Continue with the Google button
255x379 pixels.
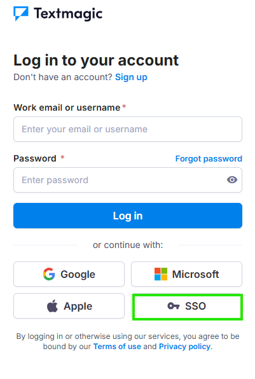coord(69,274)
